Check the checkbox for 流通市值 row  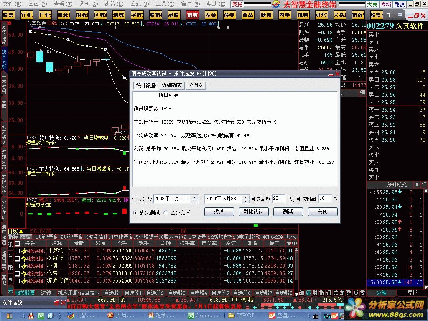click(18, 281)
